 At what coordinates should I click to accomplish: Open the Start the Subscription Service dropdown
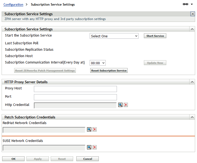pyautogui.click(x=114, y=36)
